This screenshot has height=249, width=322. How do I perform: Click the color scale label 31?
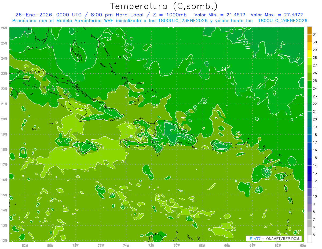[x=315, y=34]
